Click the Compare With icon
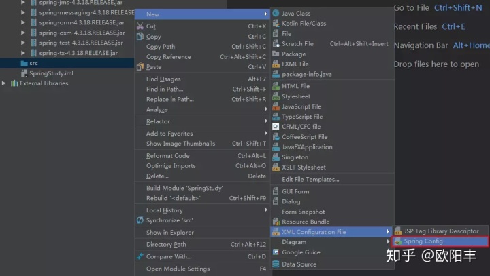The height and width of the screenshot is (276, 490). 140,256
